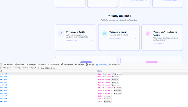Click the element picker icon in devtools

pos(1,65)
